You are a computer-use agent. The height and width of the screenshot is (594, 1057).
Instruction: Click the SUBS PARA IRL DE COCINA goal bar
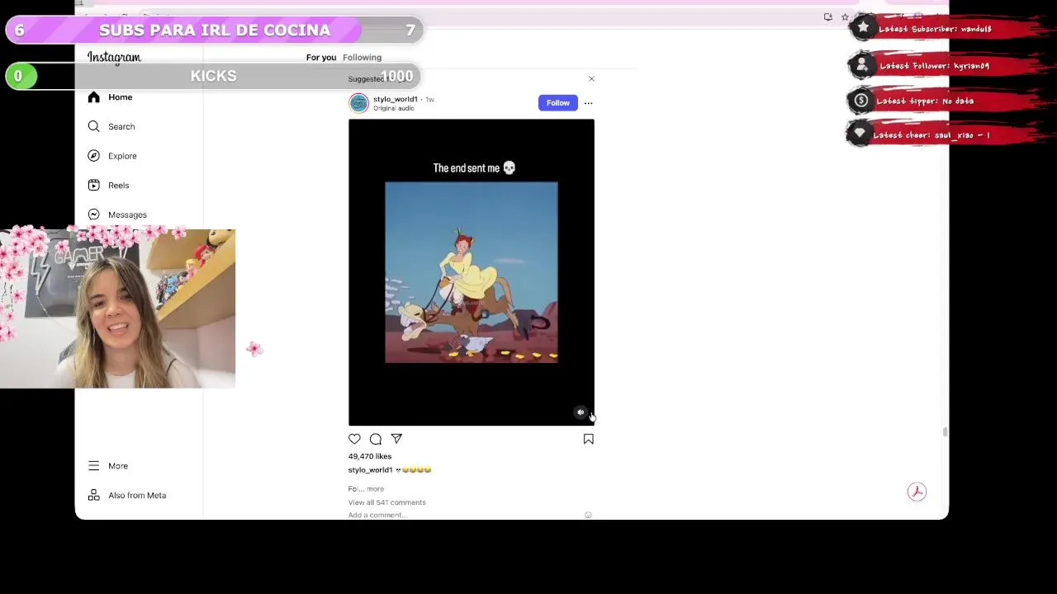(x=214, y=31)
